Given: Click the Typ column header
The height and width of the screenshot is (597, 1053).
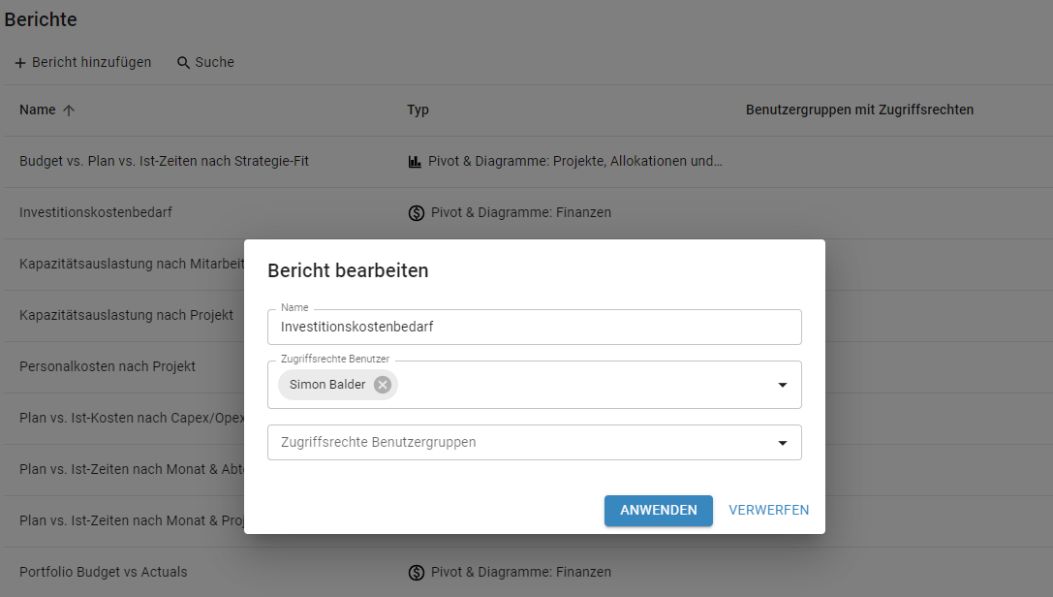Looking at the screenshot, I should 418,110.
